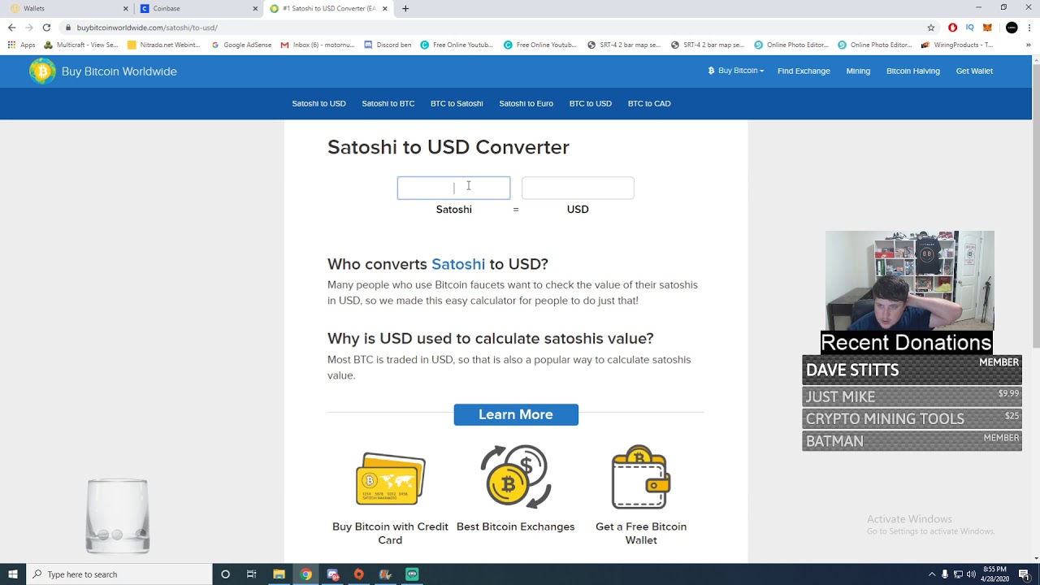The height and width of the screenshot is (585, 1040).
Task: Switch to Chrome on taskbar
Action: [x=305, y=574]
